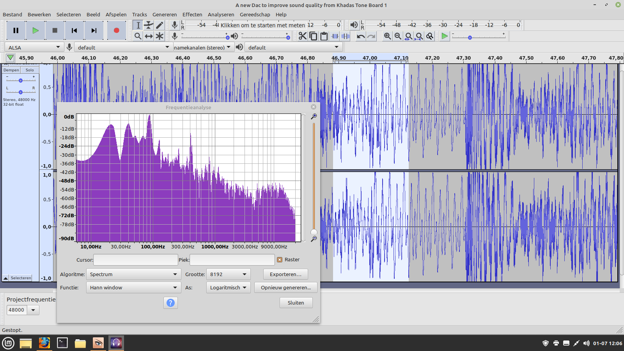Undo the last action
The height and width of the screenshot is (351, 624).
click(x=361, y=36)
